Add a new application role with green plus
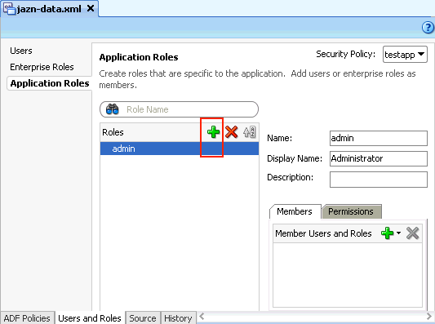This screenshot has height=324, width=435. click(x=213, y=131)
